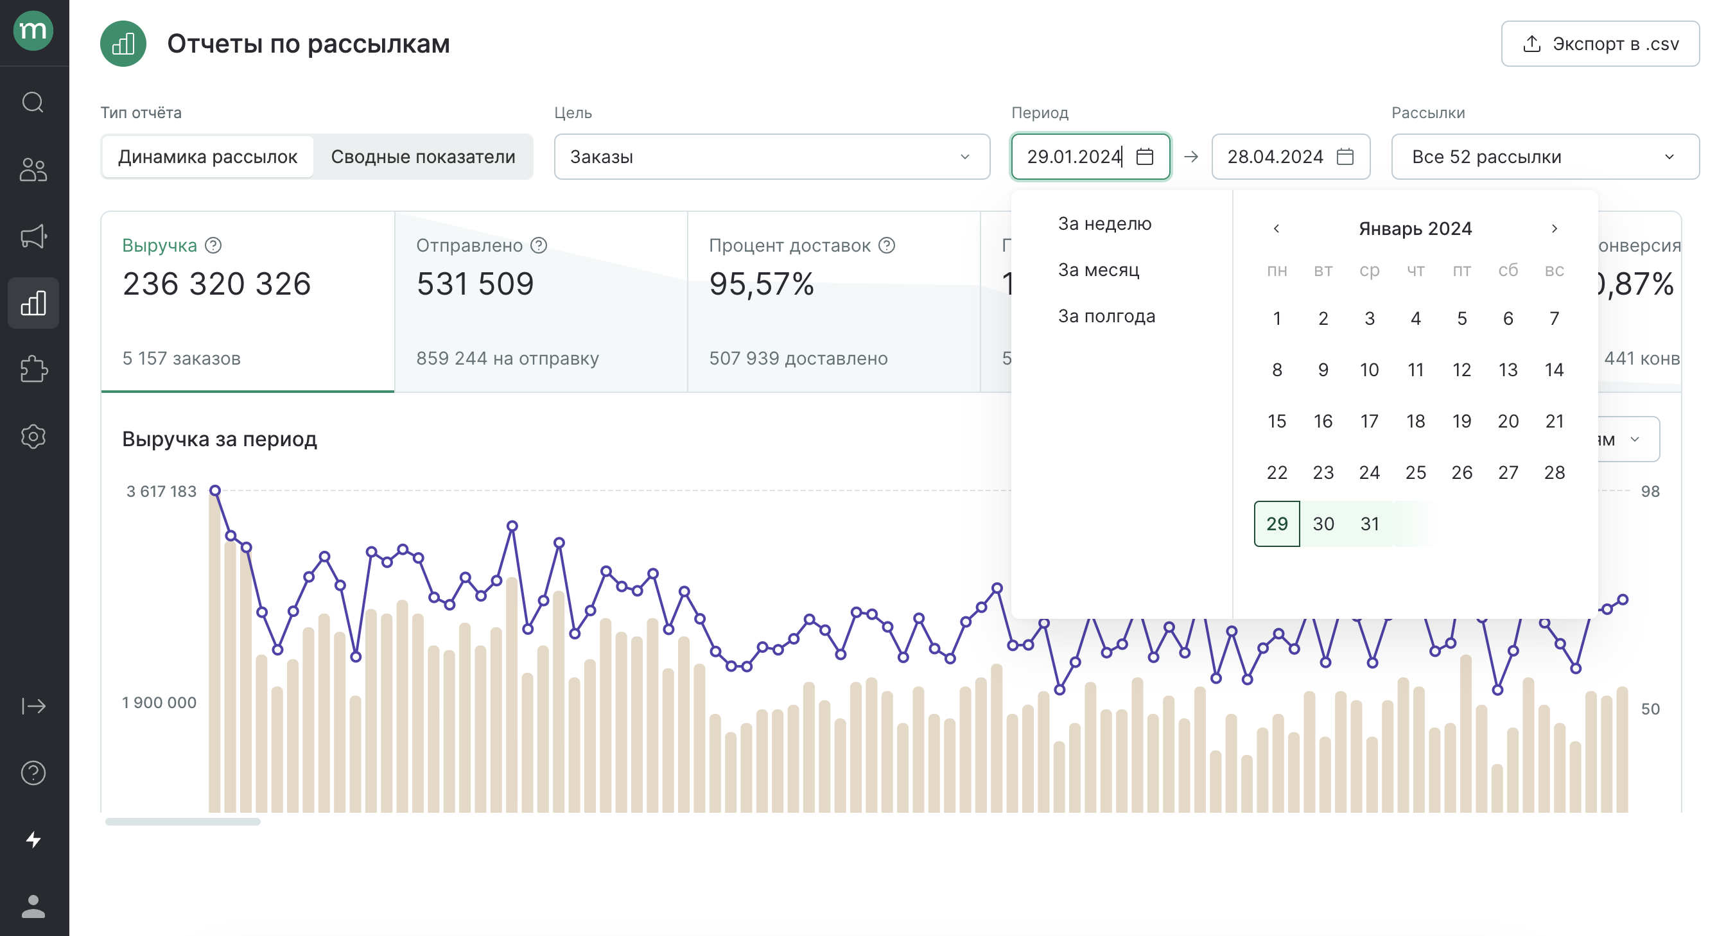The image size is (1717, 936).
Task: Choose the За полгода preset
Action: pyautogui.click(x=1106, y=316)
